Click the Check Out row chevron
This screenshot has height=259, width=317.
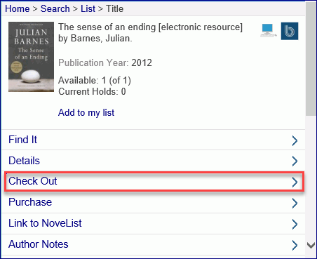[x=295, y=182]
